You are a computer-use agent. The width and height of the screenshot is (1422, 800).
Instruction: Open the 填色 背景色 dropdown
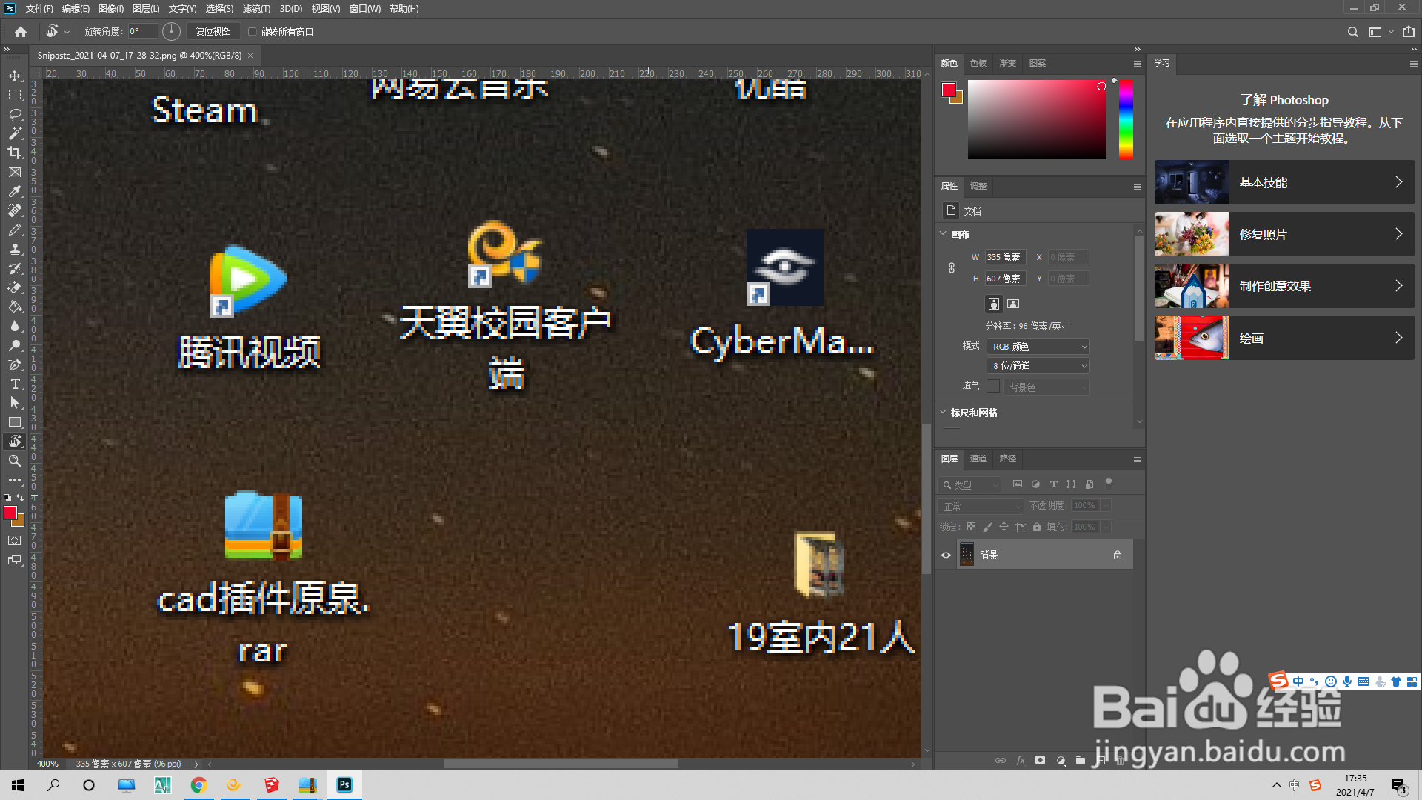click(1047, 387)
